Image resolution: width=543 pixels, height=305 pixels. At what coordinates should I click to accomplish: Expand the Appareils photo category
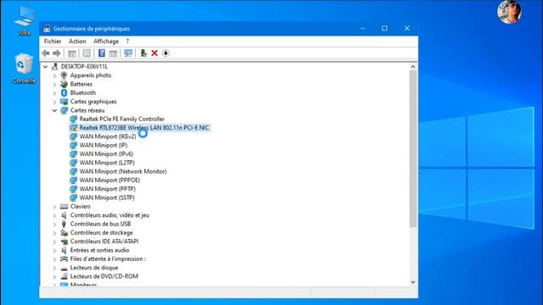(54, 75)
